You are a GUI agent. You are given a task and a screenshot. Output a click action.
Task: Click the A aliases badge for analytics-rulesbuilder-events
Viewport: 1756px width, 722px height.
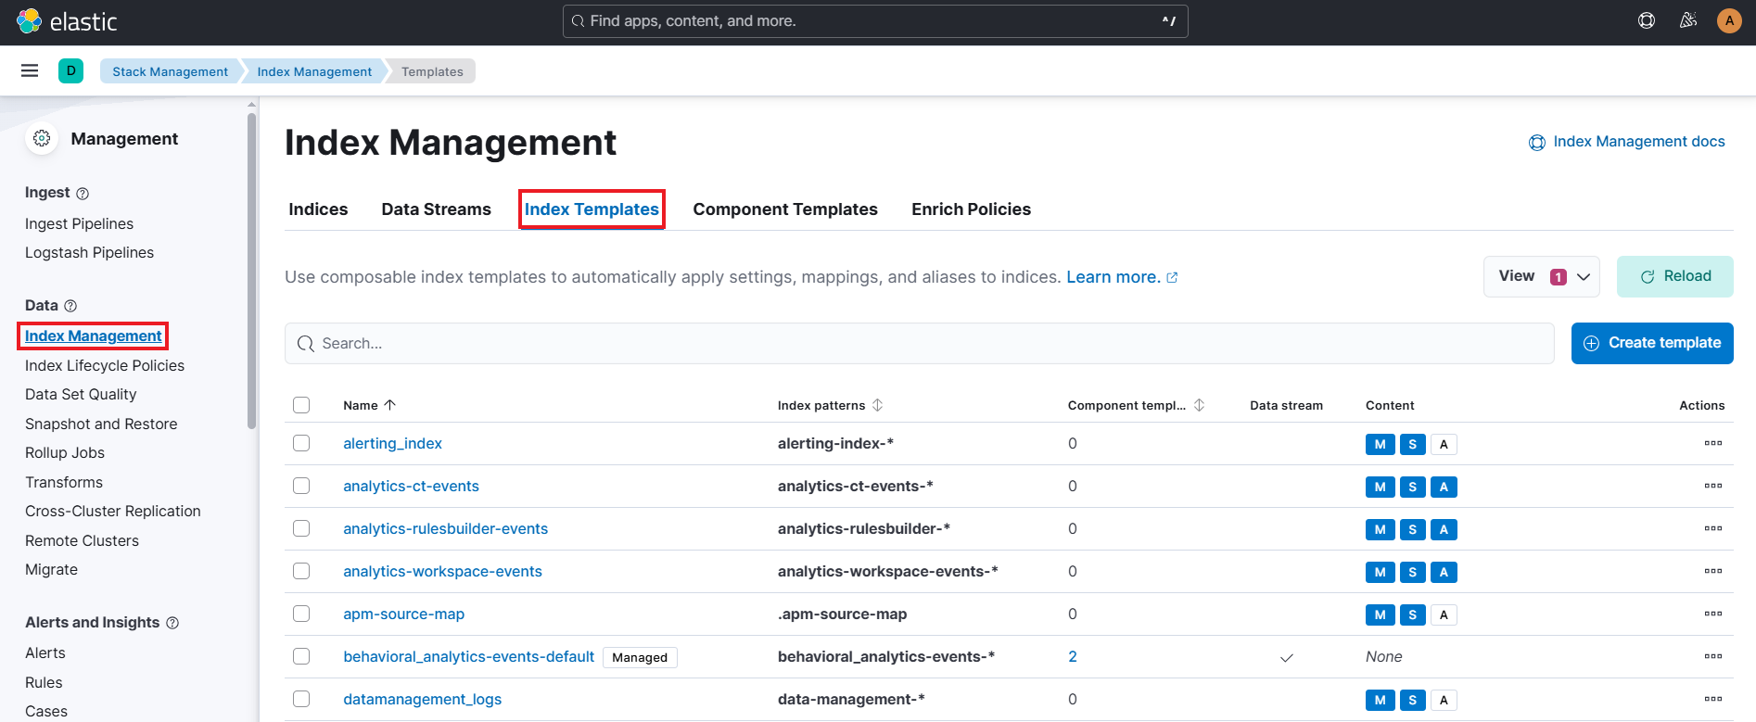pos(1444,529)
